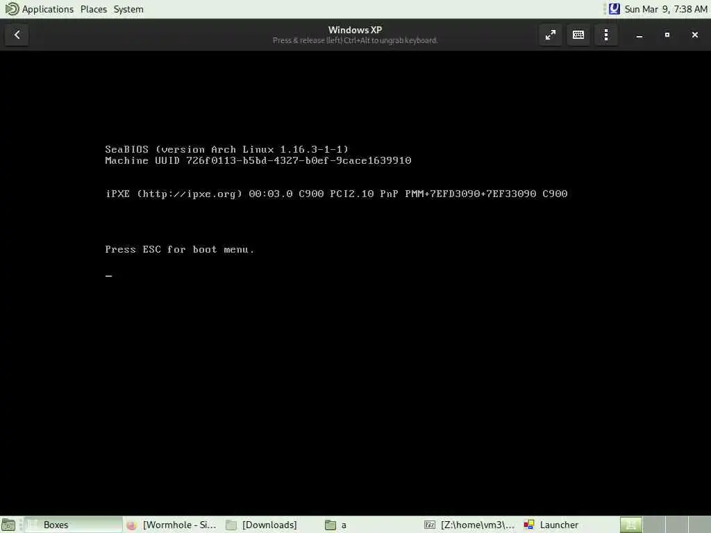
Task: Open the keyboard shortcuts icon menu
Action: pos(578,35)
